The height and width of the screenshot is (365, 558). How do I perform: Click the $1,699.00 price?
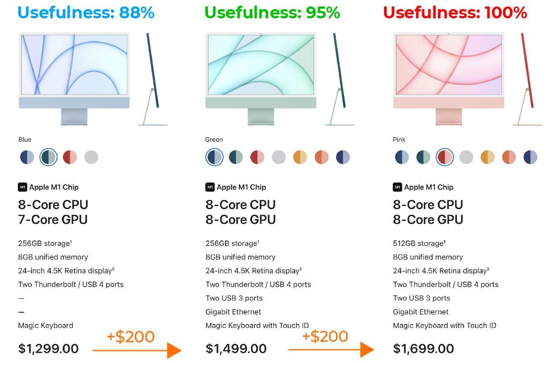pos(423,348)
